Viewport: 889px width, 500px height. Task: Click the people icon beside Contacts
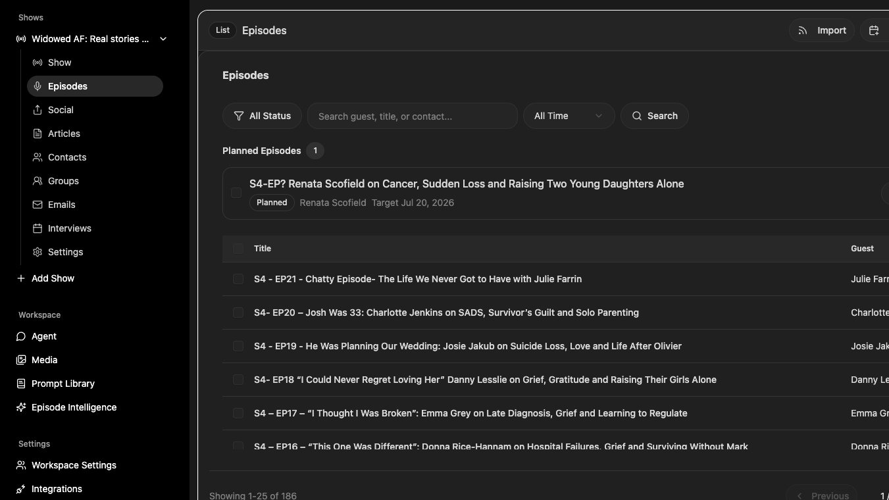coord(38,157)
